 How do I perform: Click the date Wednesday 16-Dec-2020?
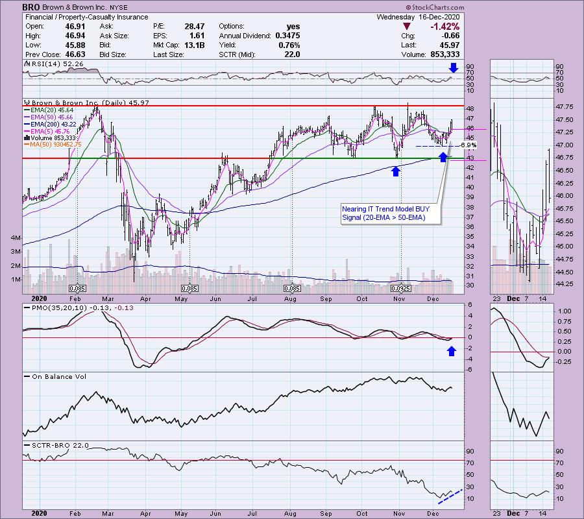418,17
